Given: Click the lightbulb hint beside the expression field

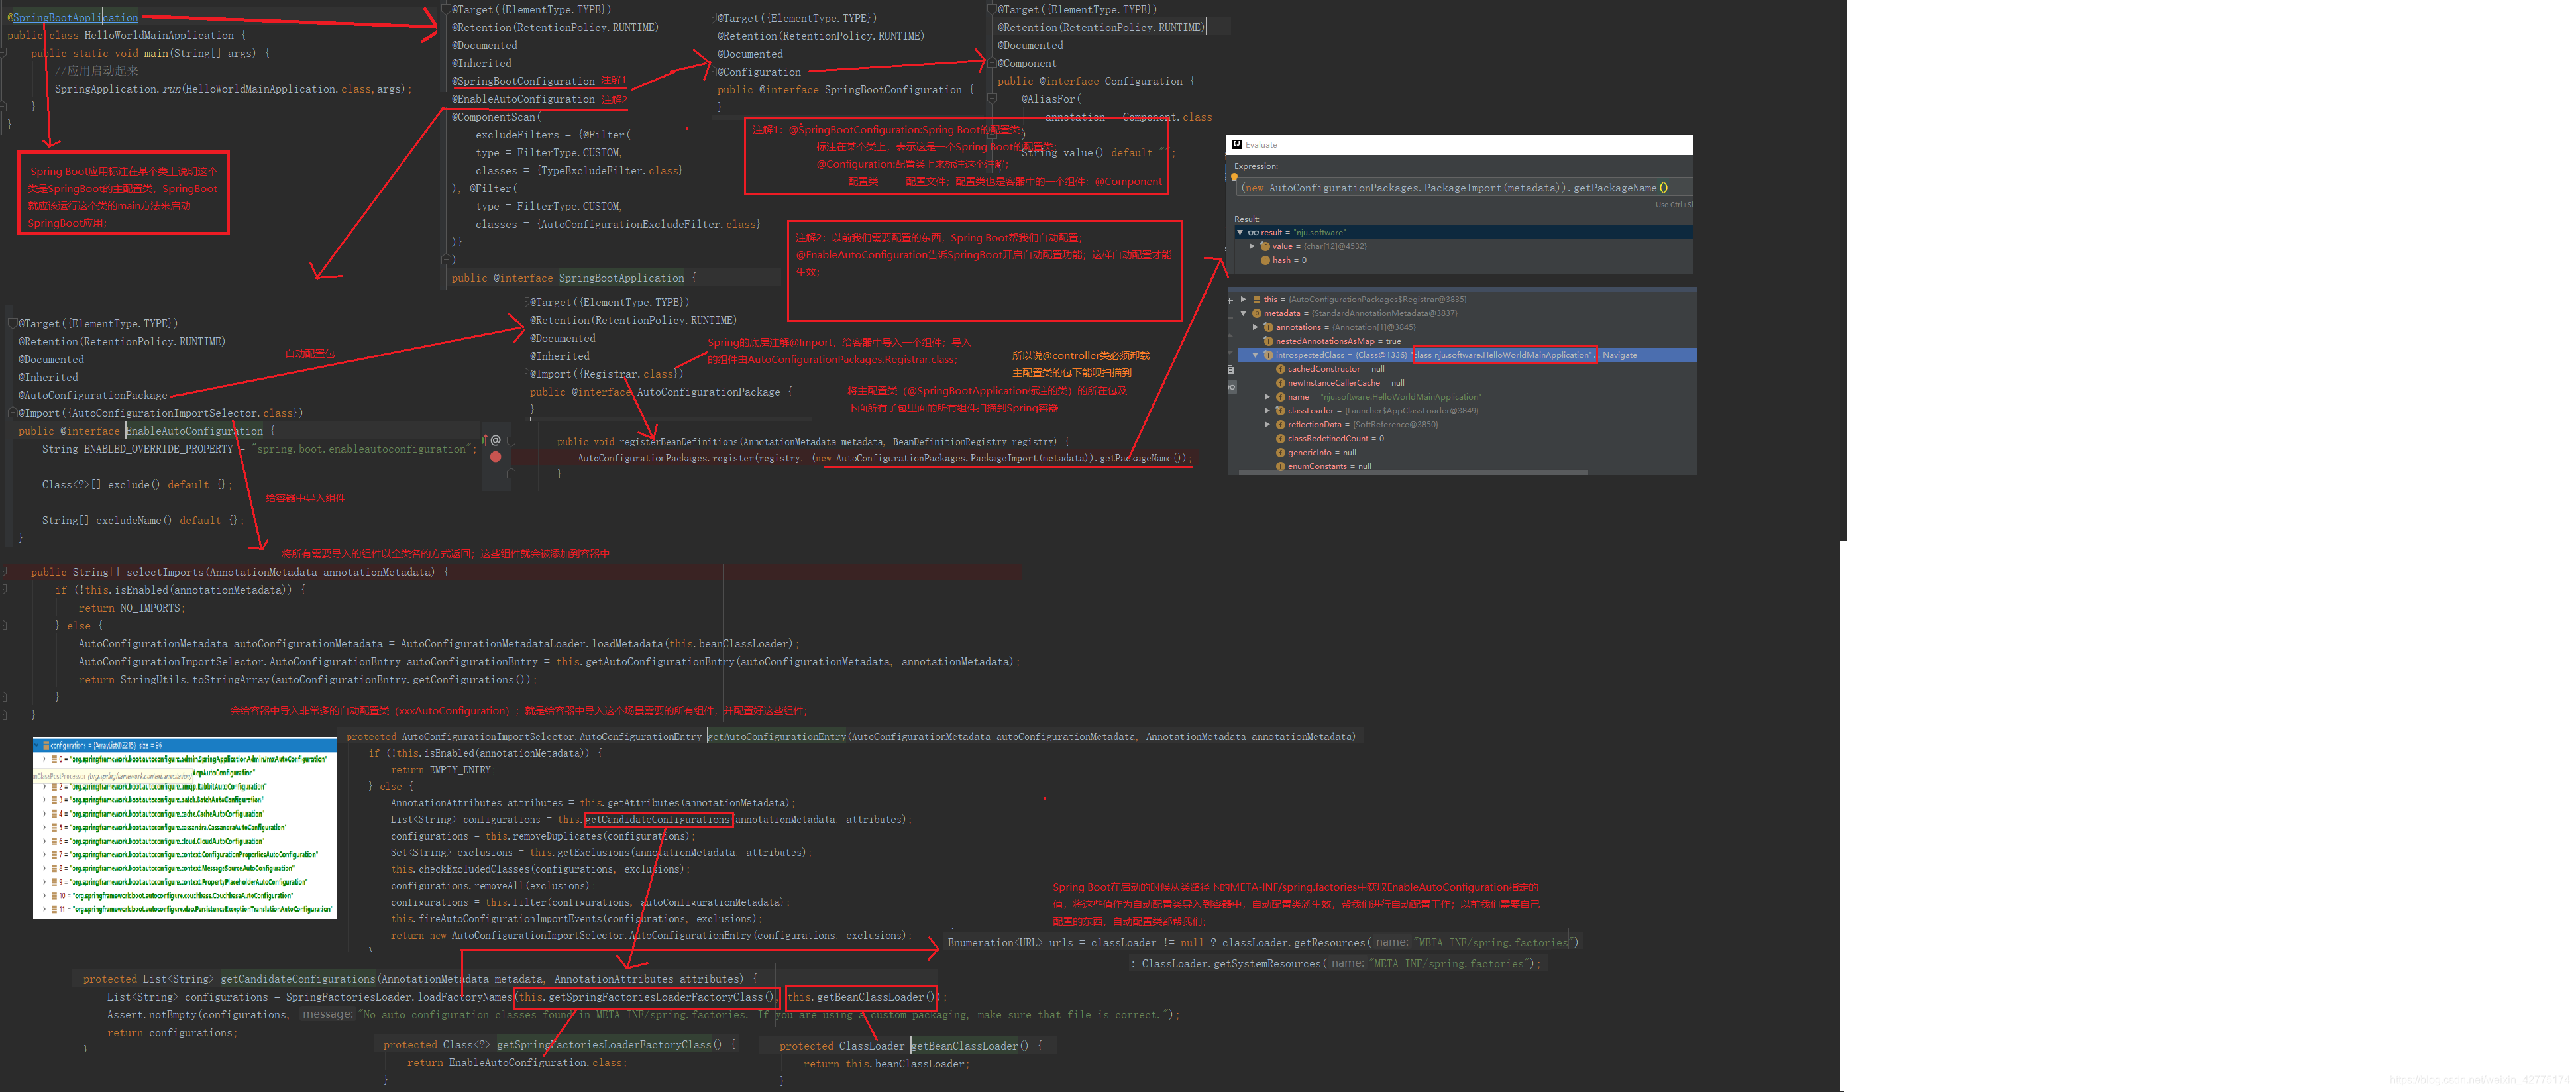Looking at the screenshot, I should coord(1234,178).
